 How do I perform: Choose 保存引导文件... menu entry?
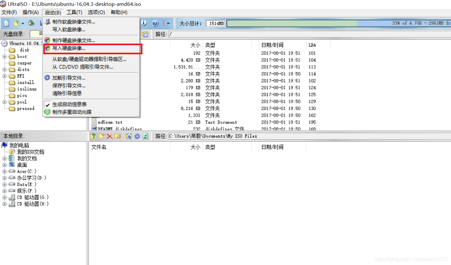point(91,86)
